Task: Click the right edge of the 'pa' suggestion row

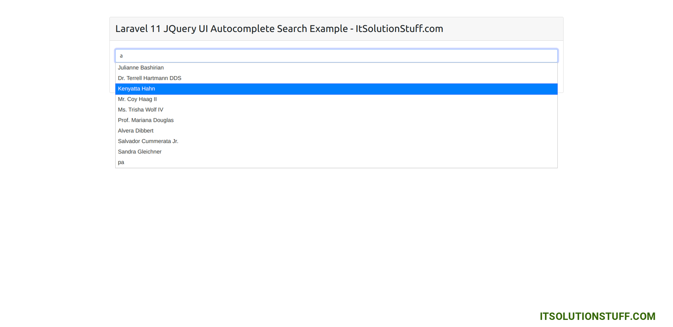Action: pyautogui.click(x=547, y=162)
